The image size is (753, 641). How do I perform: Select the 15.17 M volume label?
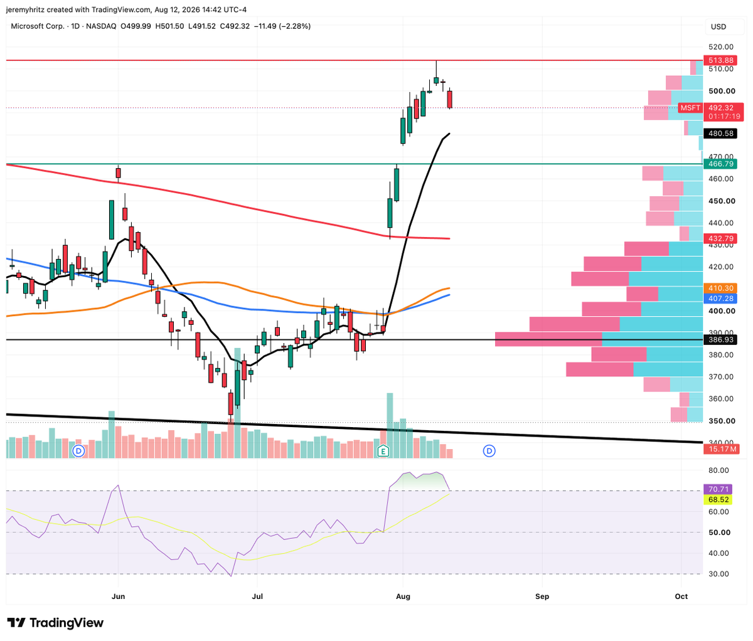tap(722, 449)
